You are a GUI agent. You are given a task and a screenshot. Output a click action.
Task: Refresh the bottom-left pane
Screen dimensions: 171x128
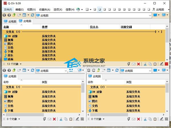point(32,70)
